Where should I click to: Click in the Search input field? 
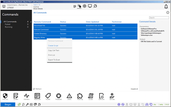pos(159,18)
